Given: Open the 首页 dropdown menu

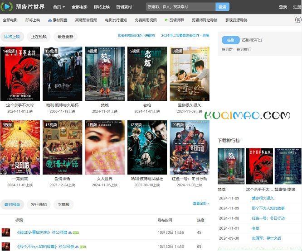Looking at the screenshot, I should pyautogui.click(x=59, y=7).
